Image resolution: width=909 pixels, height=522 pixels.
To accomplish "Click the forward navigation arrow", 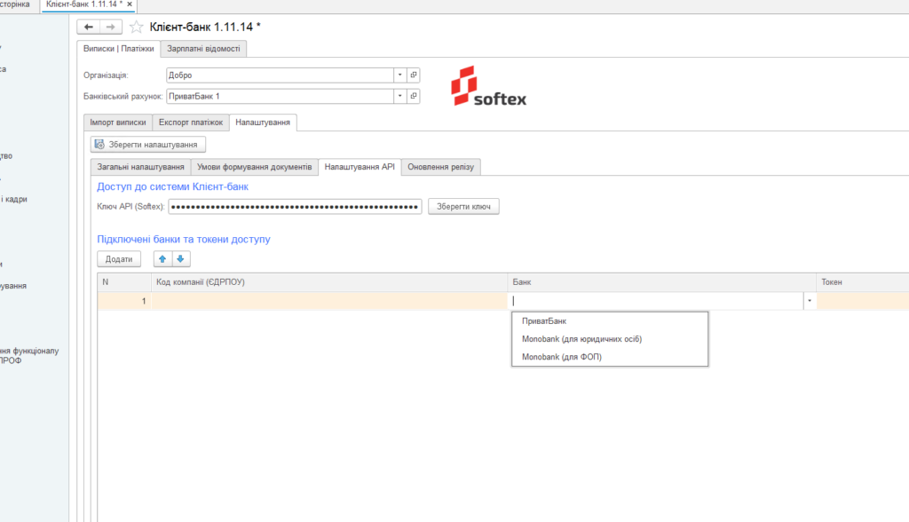I will tap(111, 27).
